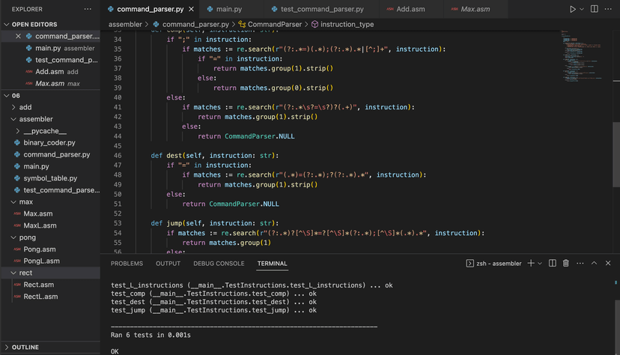This screenshot has width=620, height=355.
Task: Switch to the PROBLEMS panel tab
Action: 127,264
